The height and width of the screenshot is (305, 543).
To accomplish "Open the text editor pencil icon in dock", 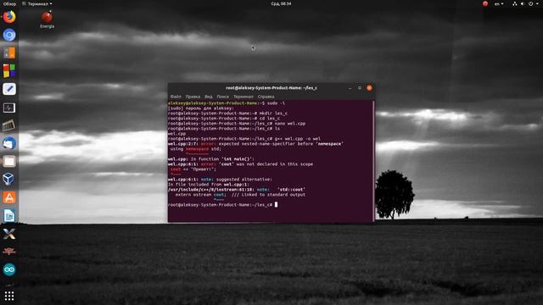I will pyautogui.click(x=9, y=89).
